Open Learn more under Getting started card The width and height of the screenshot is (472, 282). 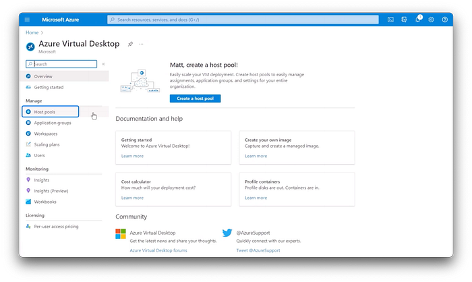tap(132, 156)
